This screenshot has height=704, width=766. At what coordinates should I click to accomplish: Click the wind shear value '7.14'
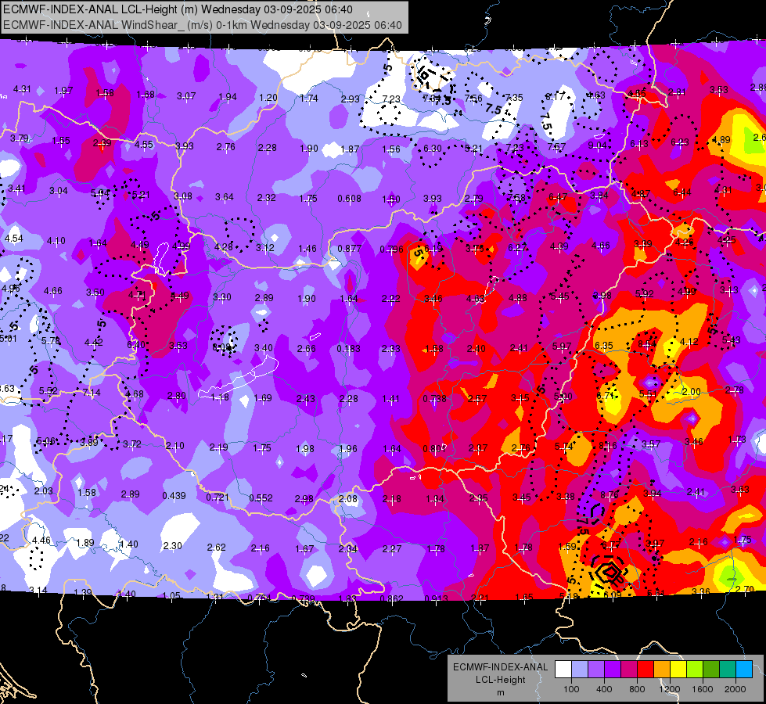click(92, 393)
